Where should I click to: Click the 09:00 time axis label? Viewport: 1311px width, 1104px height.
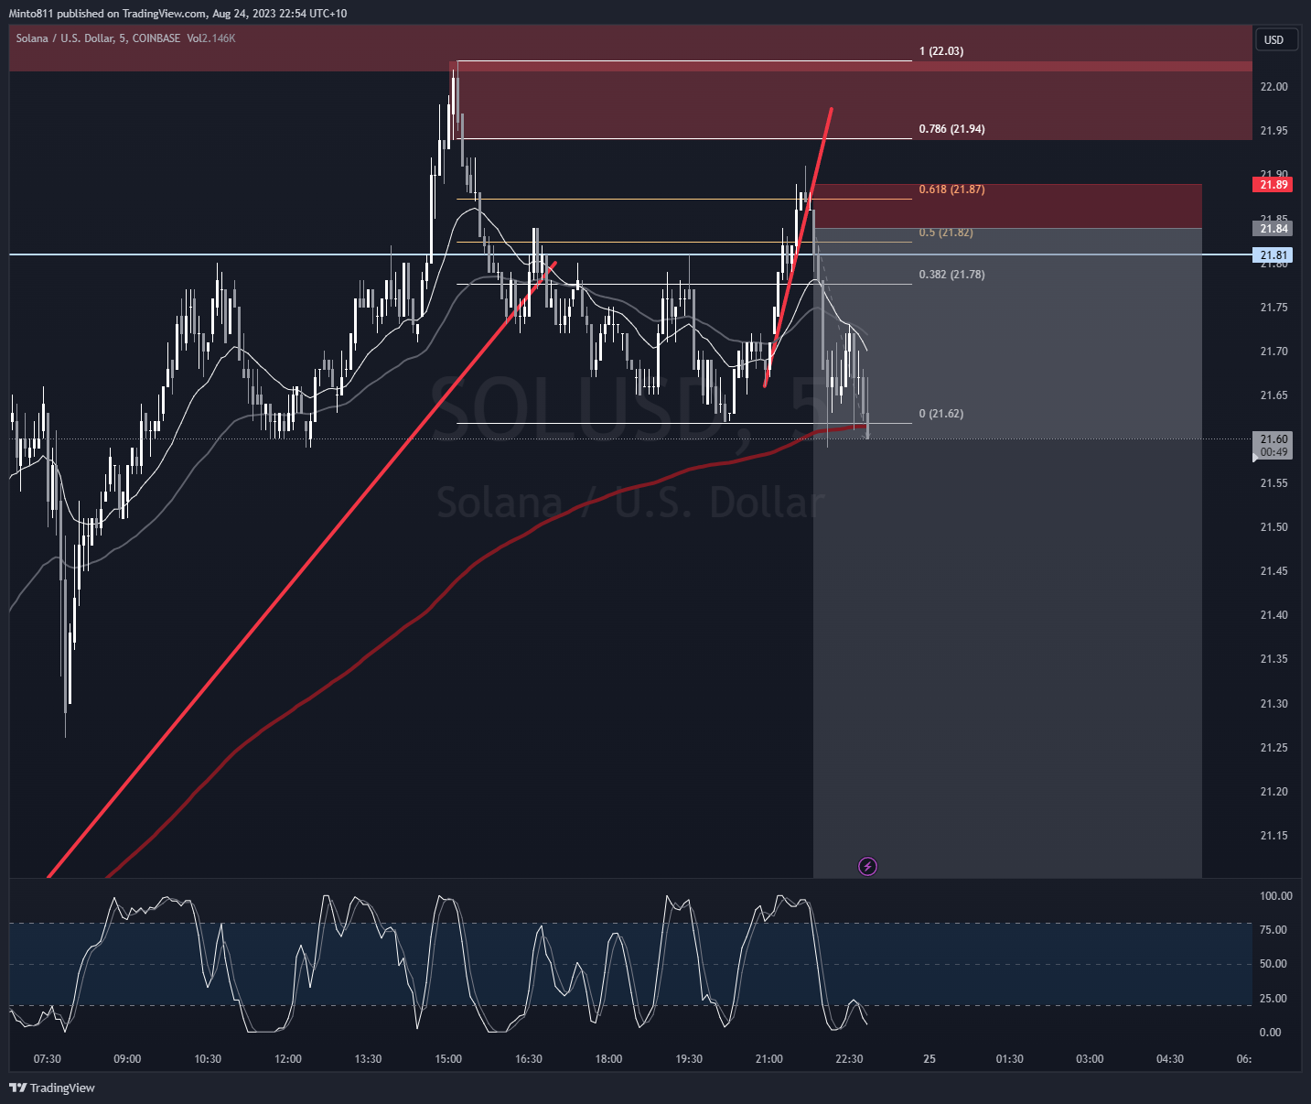[127, 1059]
